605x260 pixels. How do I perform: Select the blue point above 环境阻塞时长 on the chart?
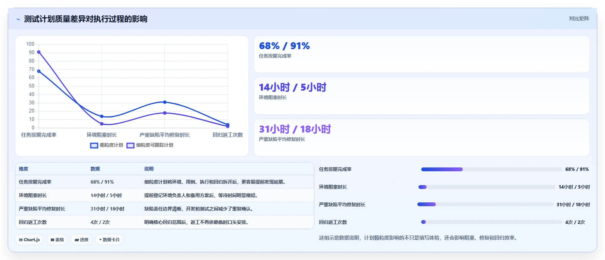point(102,116)
